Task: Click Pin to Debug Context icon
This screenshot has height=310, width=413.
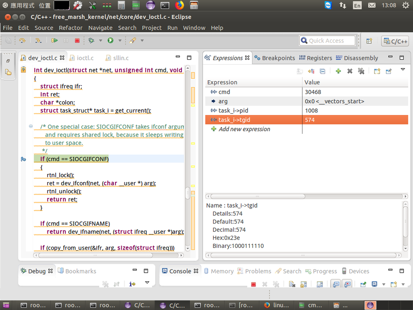Action: [x=389, y=71]
